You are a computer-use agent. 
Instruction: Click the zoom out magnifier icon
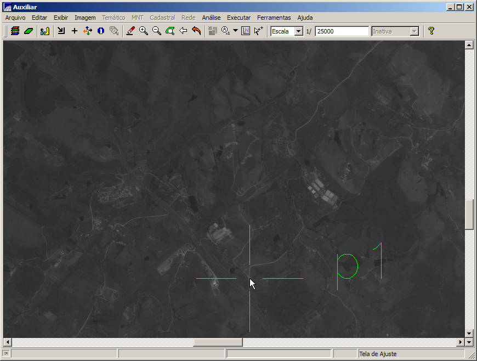click(x=157, y=31)
